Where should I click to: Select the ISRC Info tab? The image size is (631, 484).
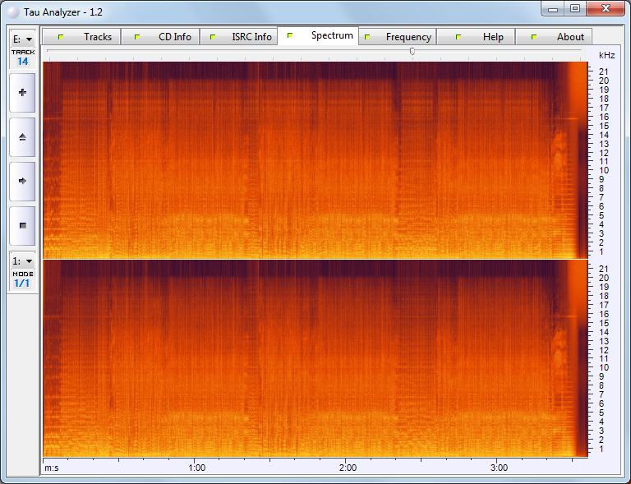coord(238,37)
